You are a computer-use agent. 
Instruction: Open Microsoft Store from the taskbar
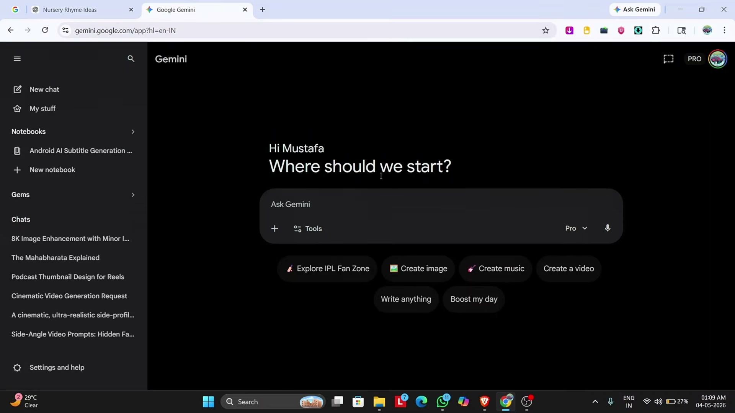[x=358, y=402]
